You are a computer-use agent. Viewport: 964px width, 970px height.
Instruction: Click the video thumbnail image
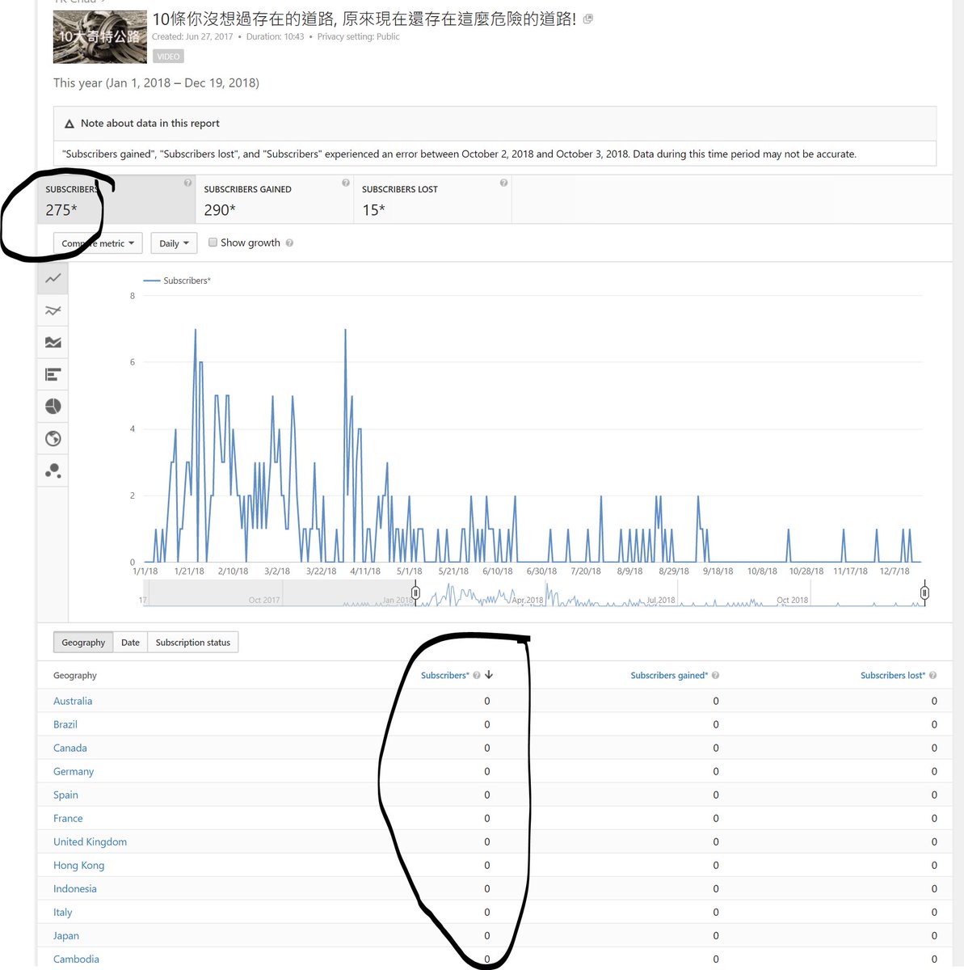[x=100, y=37]
